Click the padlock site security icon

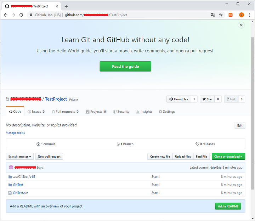coord(31,15)
